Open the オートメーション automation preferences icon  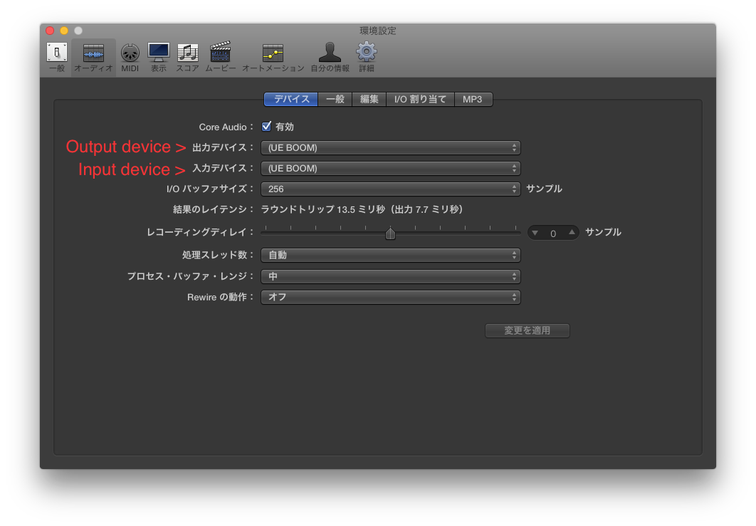(273, 57)
